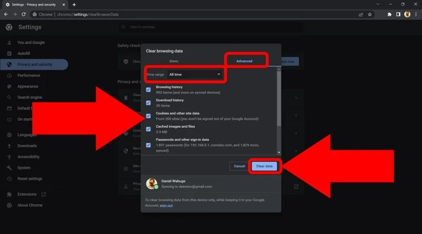
Task: Uncheck Cached images and files checkbox
Action: tap(148, 129)
